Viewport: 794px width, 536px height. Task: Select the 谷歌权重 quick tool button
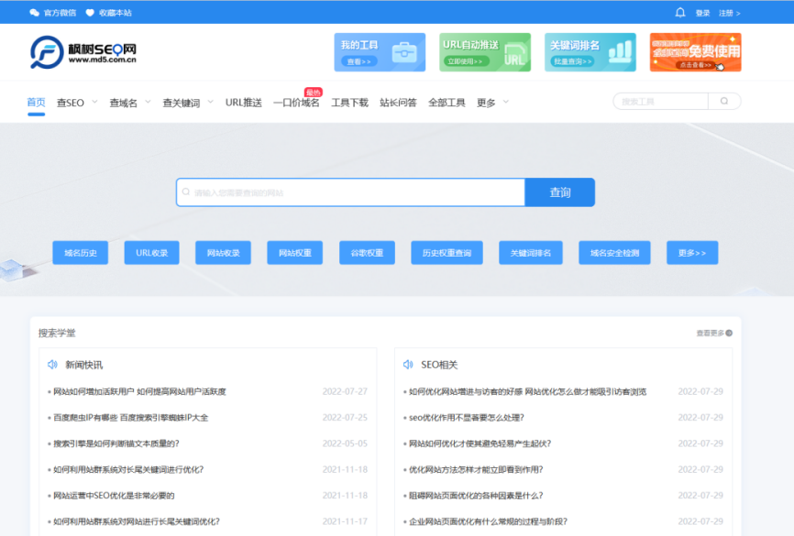[367, 253]
